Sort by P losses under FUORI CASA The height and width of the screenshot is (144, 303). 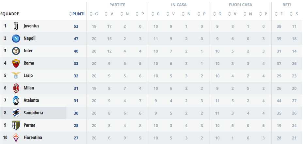pos(264,14)
